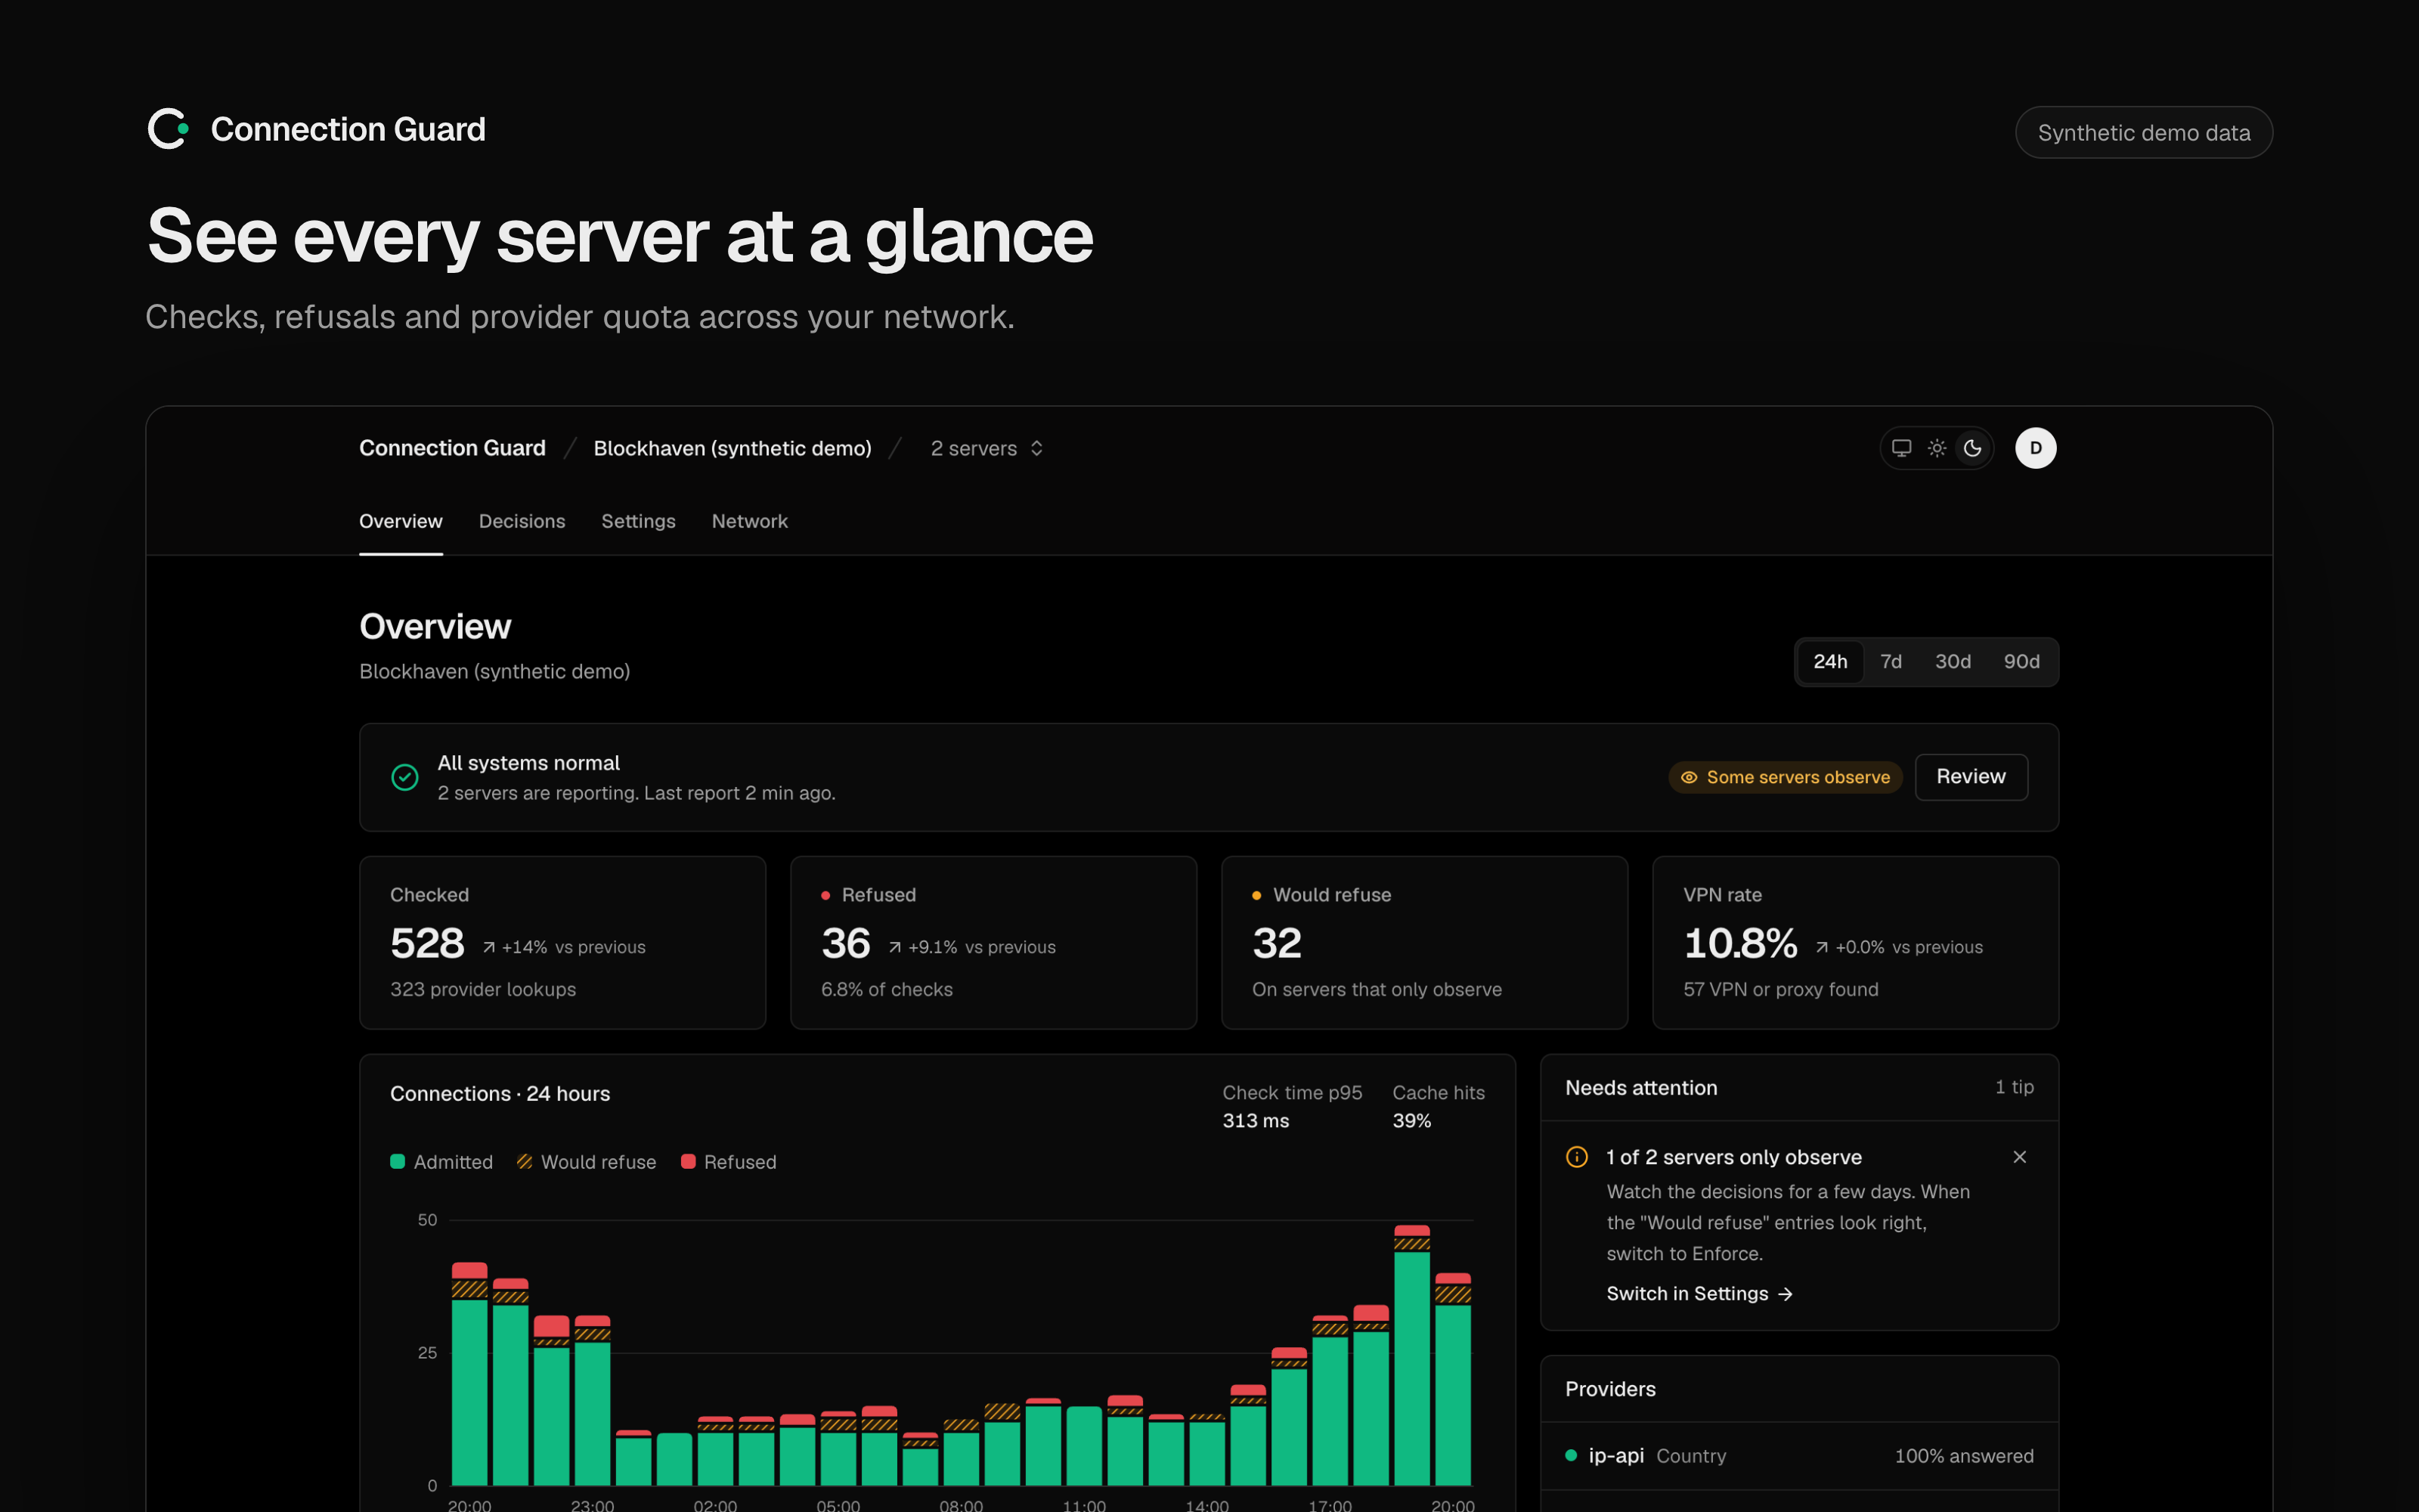
Task: Click the trend arrow beside +9.1%
Action: pyautogui.click(x=894, y=947)
